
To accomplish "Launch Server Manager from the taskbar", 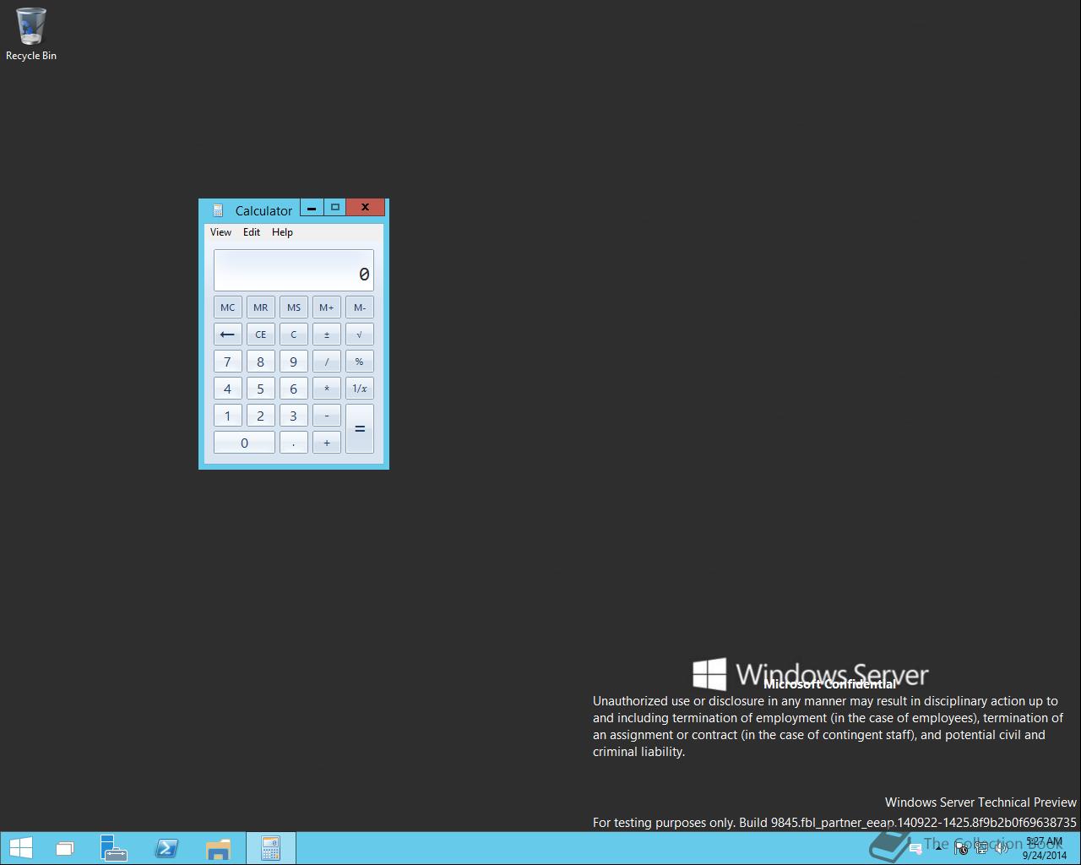I will click(x=112, y=848).
